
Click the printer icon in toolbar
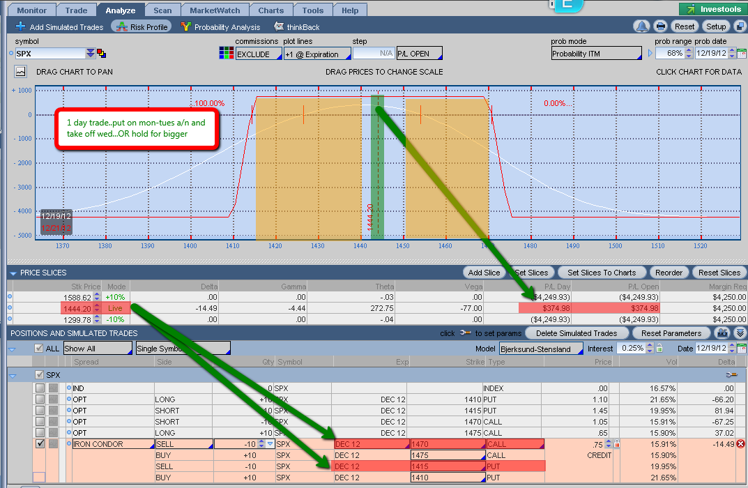[660, 26]
